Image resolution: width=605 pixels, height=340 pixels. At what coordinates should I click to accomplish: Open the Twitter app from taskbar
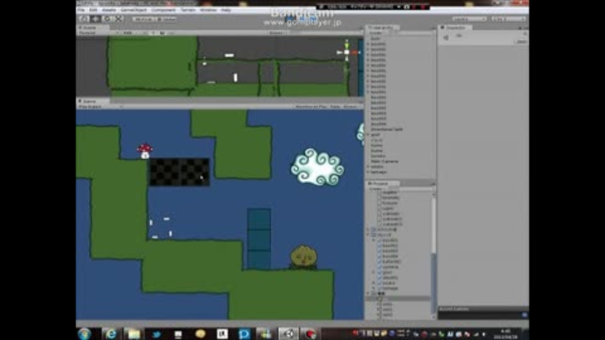pos(156,334)
